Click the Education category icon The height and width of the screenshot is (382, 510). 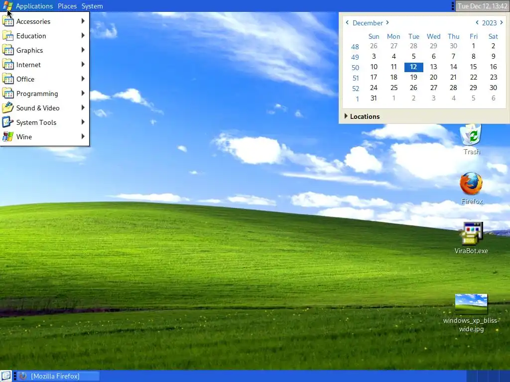coord(8,36)
